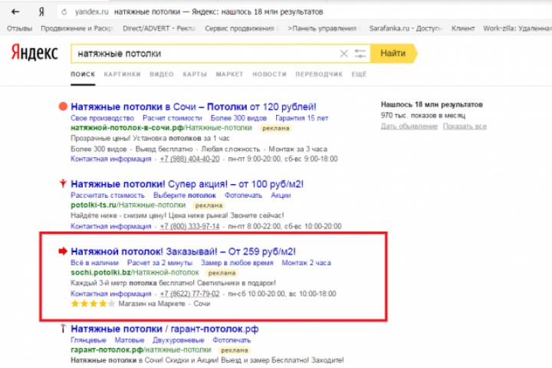This screenshot has height=368, width=552.
Task: Click the Акции sitelink
Action: [x=281, y=195]
